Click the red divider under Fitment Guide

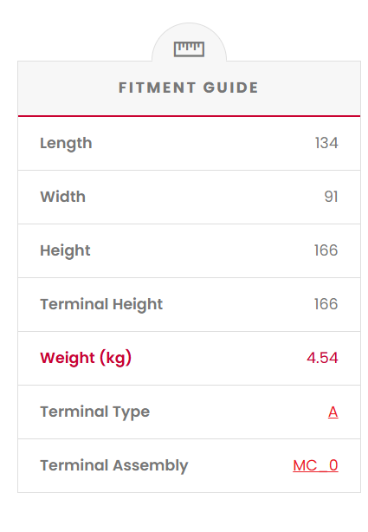coord(189,116)
